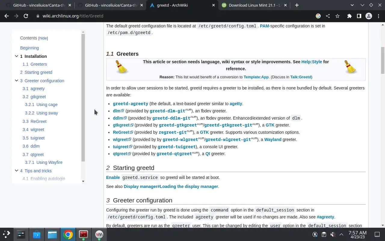Open the tab search dropdown arrow
The width and height of the screenshot is (385, 241).
353,5
